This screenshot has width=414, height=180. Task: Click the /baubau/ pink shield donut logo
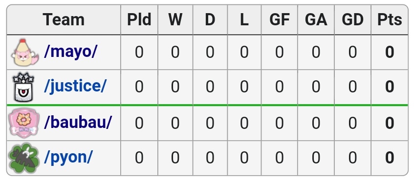(x=24, y=123)
